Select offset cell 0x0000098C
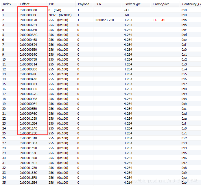 [28, 74]
